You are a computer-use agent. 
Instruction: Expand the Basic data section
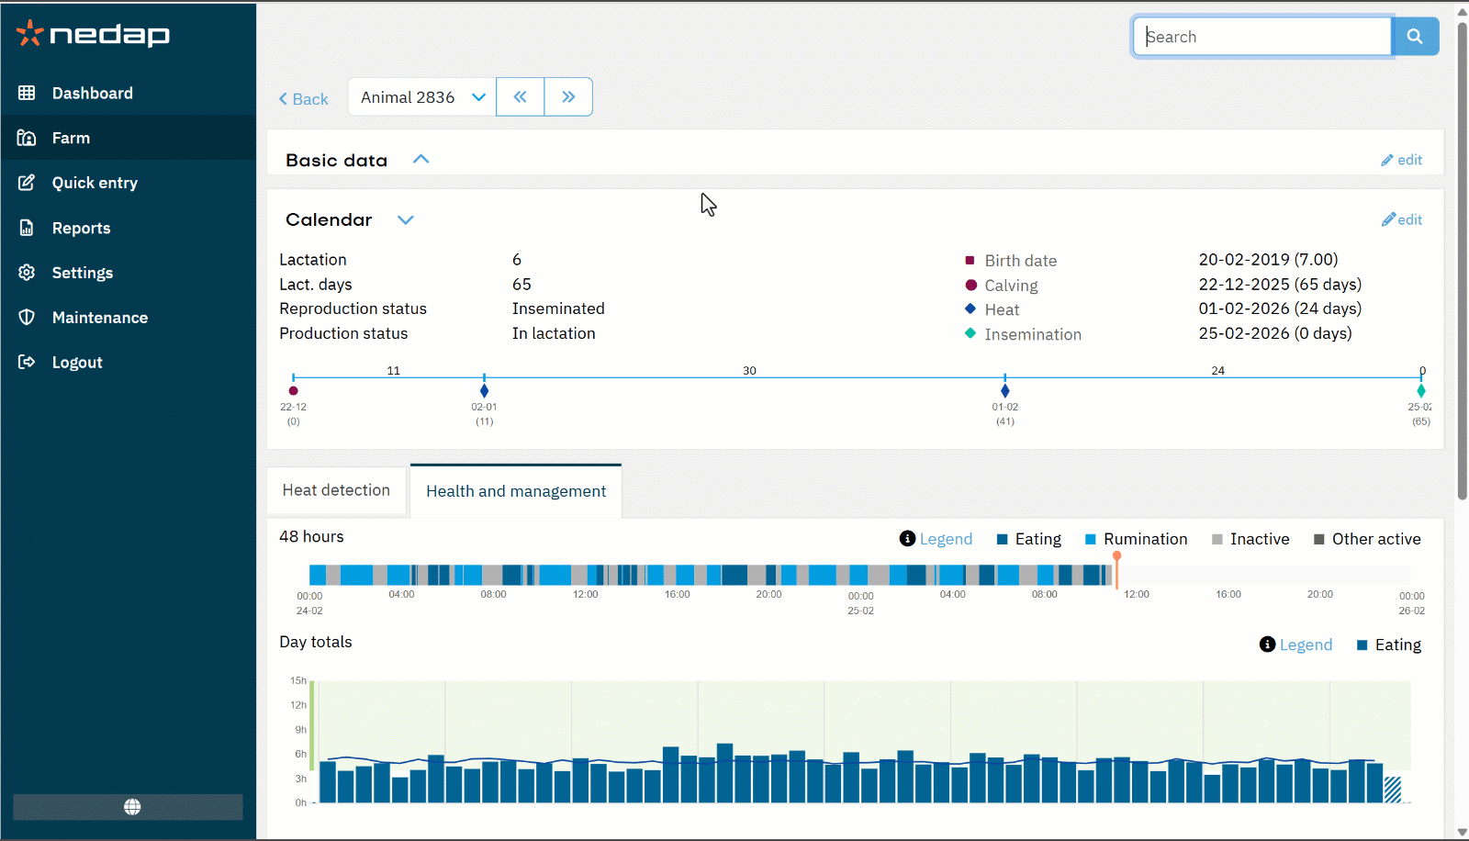tap(421, 160)
